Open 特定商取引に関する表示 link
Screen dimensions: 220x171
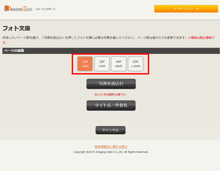(111, 147)
